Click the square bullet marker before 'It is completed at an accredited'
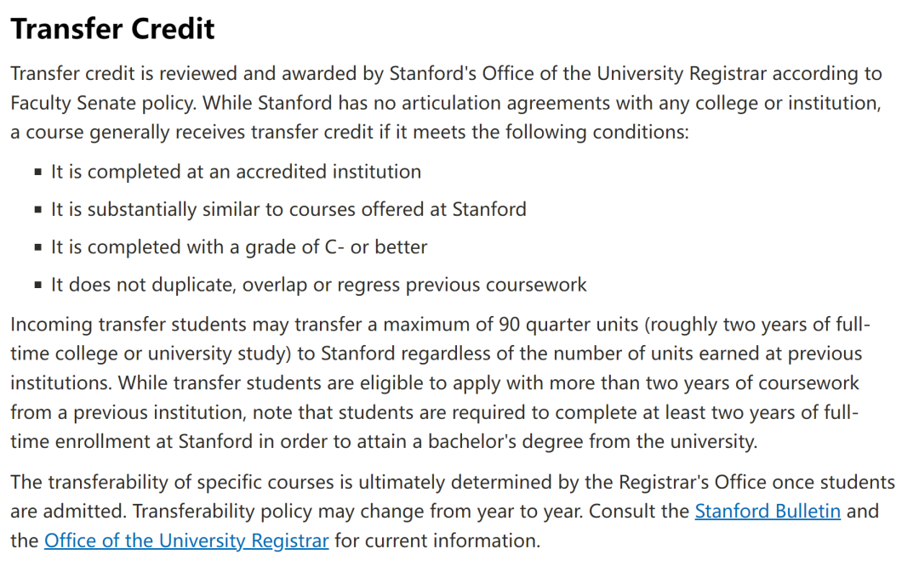 pyautogui.click(x=38, y=172)
